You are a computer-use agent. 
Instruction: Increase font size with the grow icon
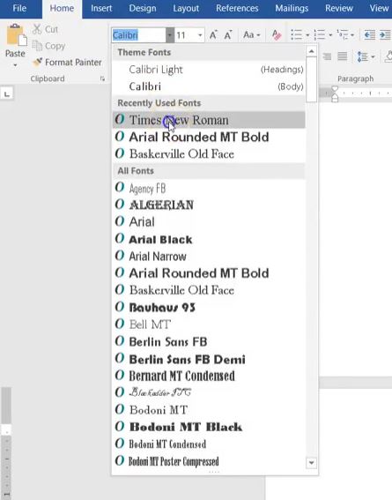(x=213, y=34)
